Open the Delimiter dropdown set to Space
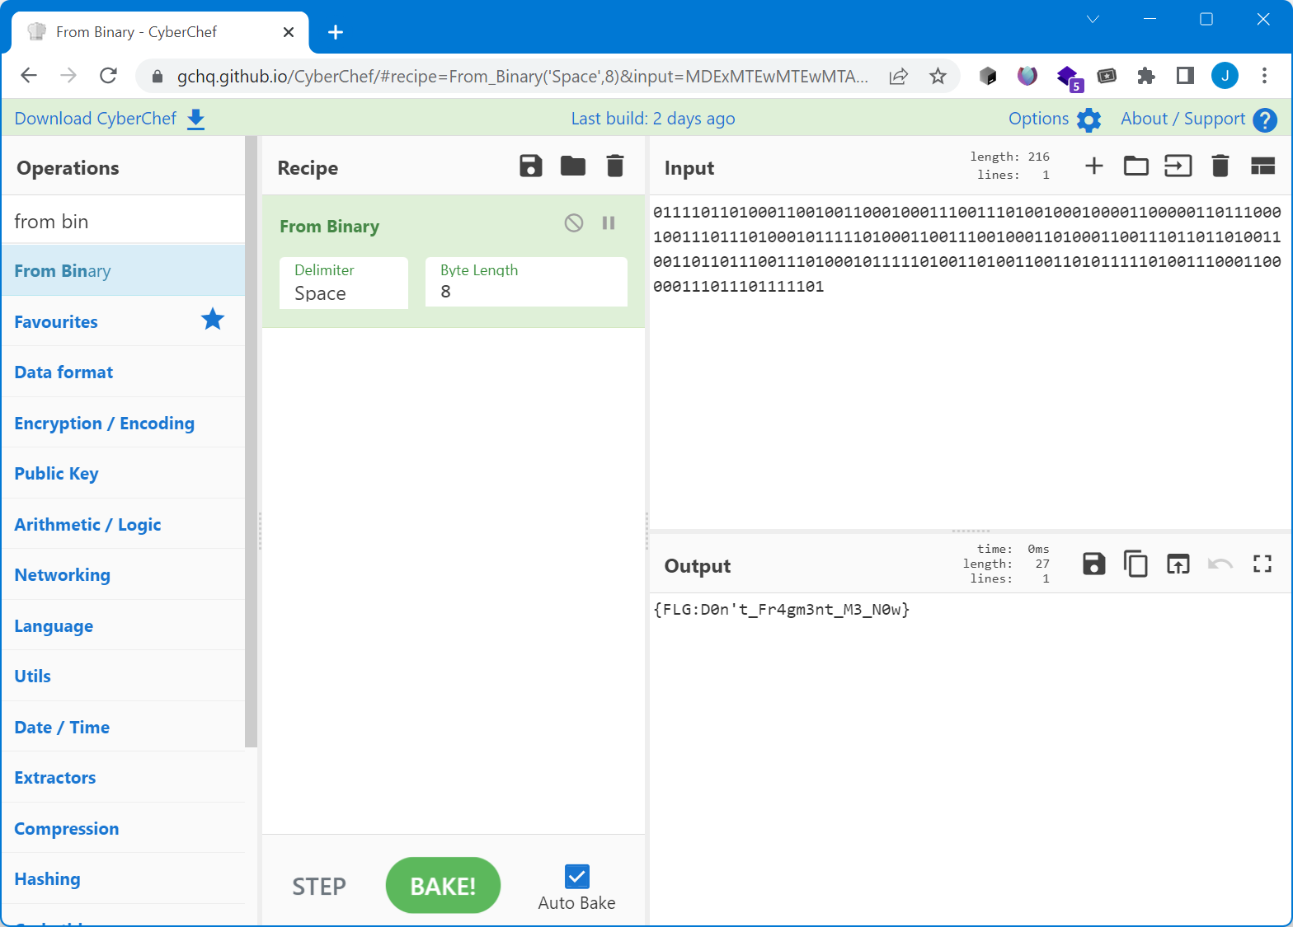The image size is (1293, 927). coord(344,283)
